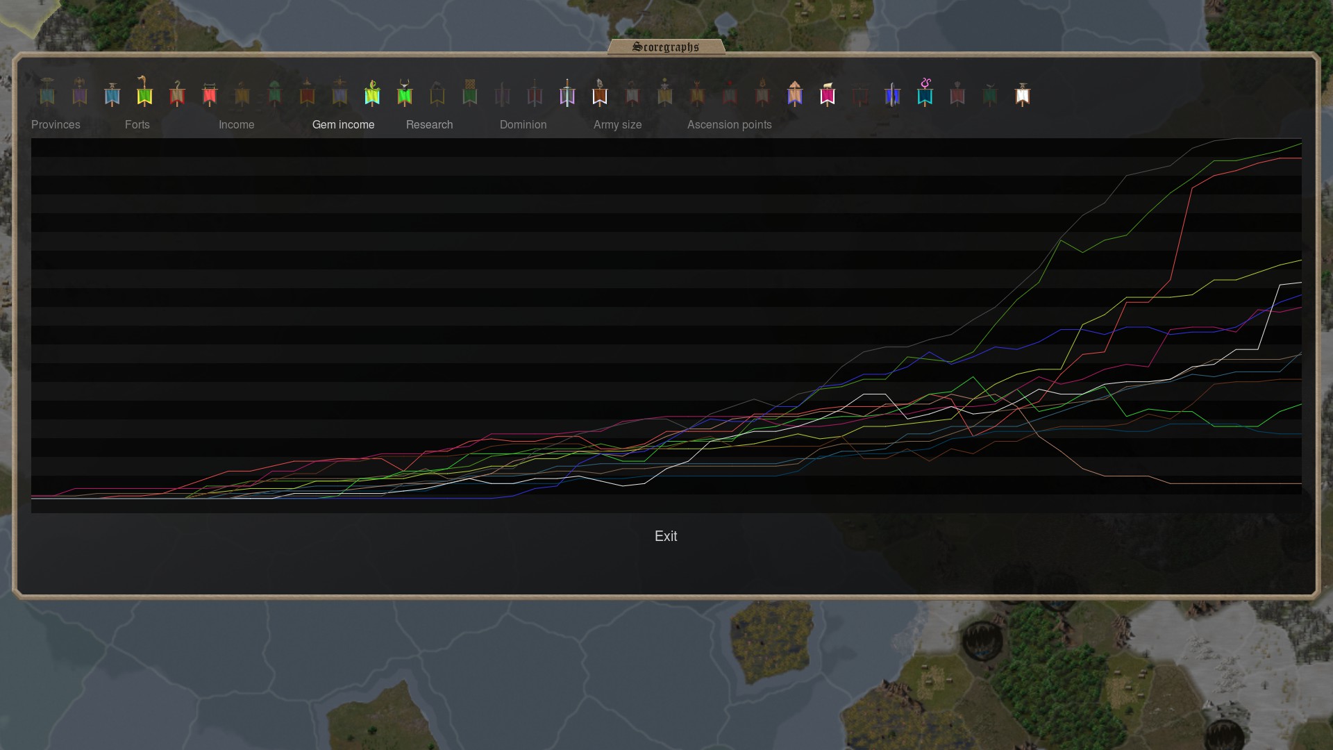Image resolution: width=1333 pixels, height=750 pixels.
Task: Toggle the dim blue-grey flag with cross topper
Action: coord(339,92)
